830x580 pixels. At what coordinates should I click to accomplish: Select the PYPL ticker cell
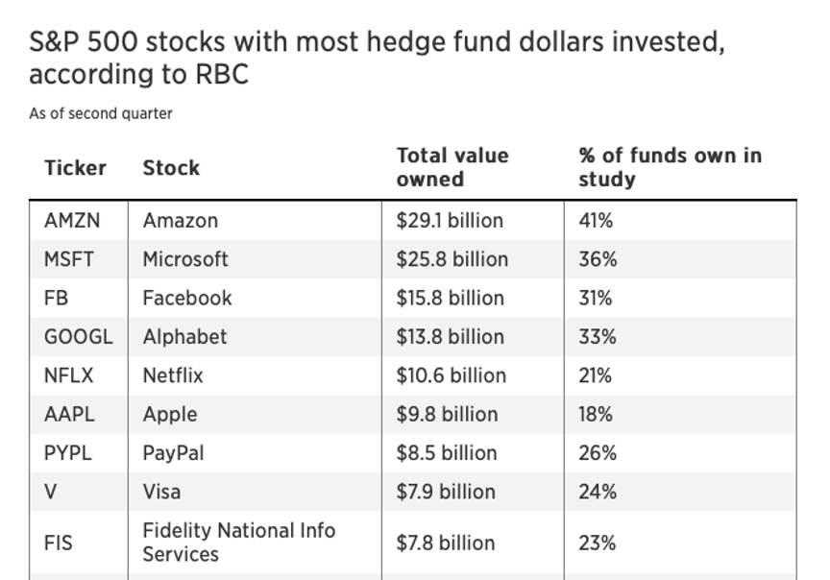point(68,453)
